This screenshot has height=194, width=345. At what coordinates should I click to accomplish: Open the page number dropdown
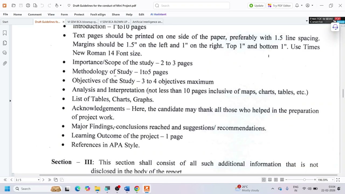[39, 180]
